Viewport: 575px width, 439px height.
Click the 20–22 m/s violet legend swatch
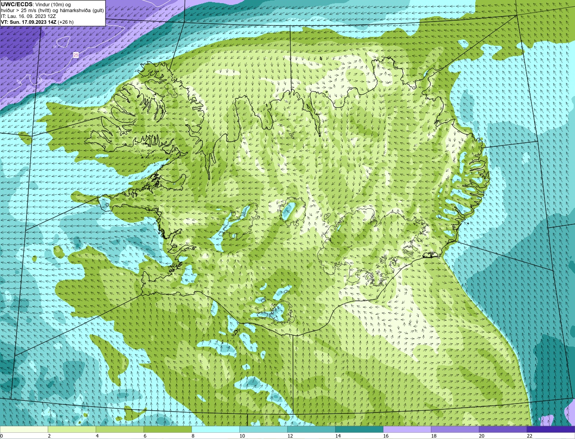[x=503, y=429]
